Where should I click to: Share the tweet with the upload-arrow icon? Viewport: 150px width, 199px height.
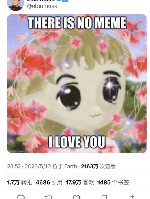pyautogui.click(x=132, y=197)
